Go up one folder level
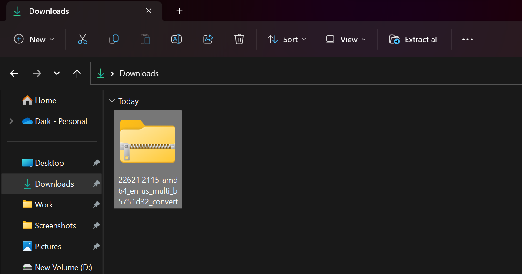Viewport: 522px width, 274px height. [77, 74]
